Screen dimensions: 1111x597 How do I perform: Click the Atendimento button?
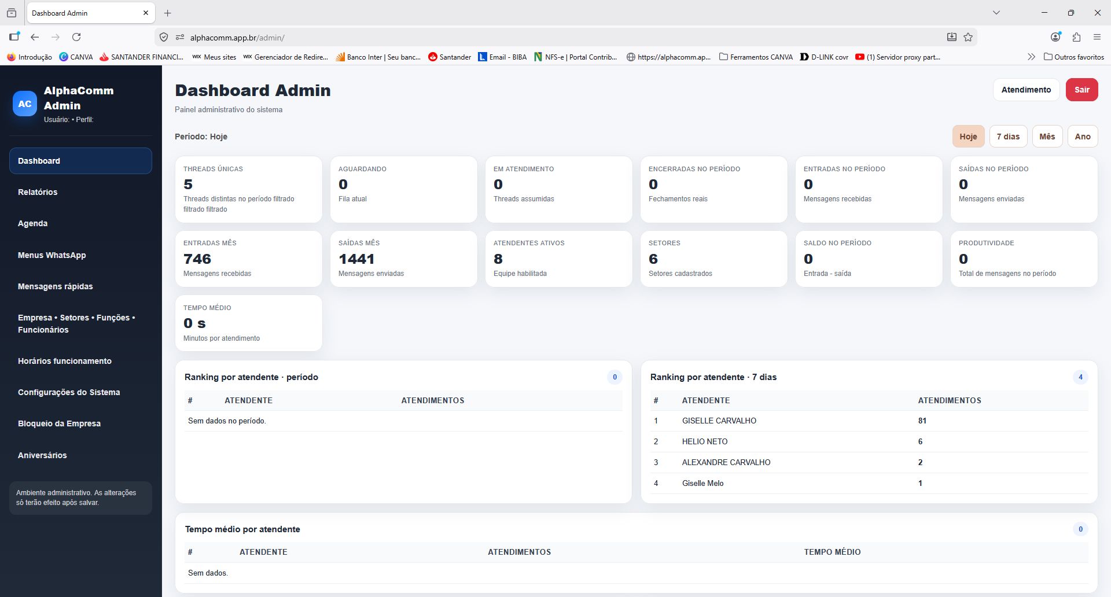(1025, 90)
